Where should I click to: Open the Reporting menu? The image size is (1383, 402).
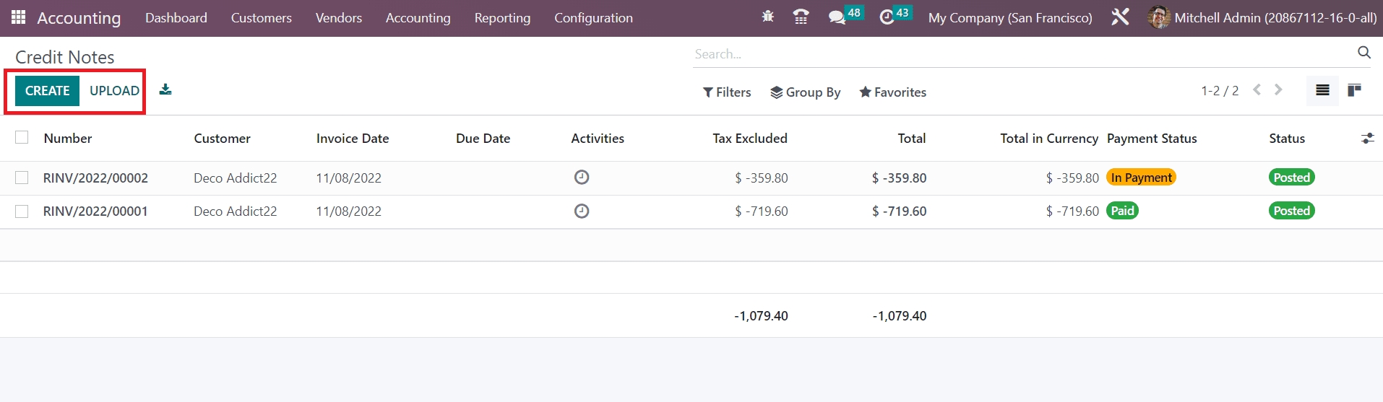click(502, 18)
